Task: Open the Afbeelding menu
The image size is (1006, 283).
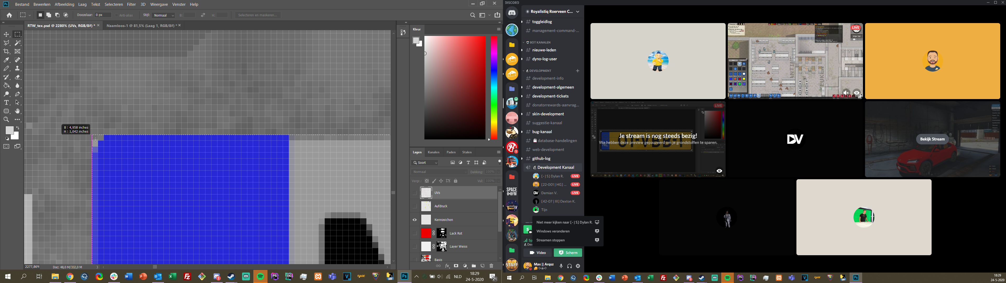Action: pyautogui.click(x=64, y=4)
